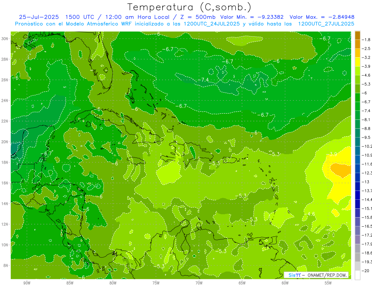
Task: Click the "Valor Min. = -9.23382" text
Action: (252, 17)
